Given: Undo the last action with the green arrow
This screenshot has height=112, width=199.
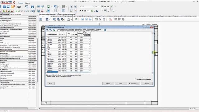Looking at the screenshot, I should coord(16,11).
